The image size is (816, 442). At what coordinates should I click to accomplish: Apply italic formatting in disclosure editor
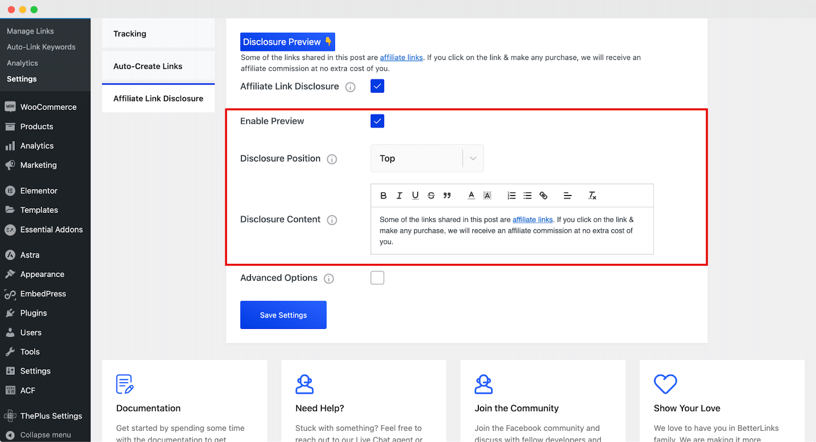[399, 196]
